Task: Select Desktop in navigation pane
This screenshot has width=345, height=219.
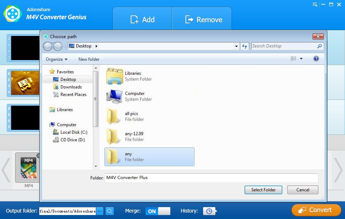Action: [x=67, y=79]
